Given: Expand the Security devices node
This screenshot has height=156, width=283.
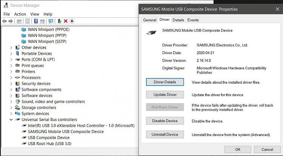Looking at the screenshot, I should tap(11, 84).
